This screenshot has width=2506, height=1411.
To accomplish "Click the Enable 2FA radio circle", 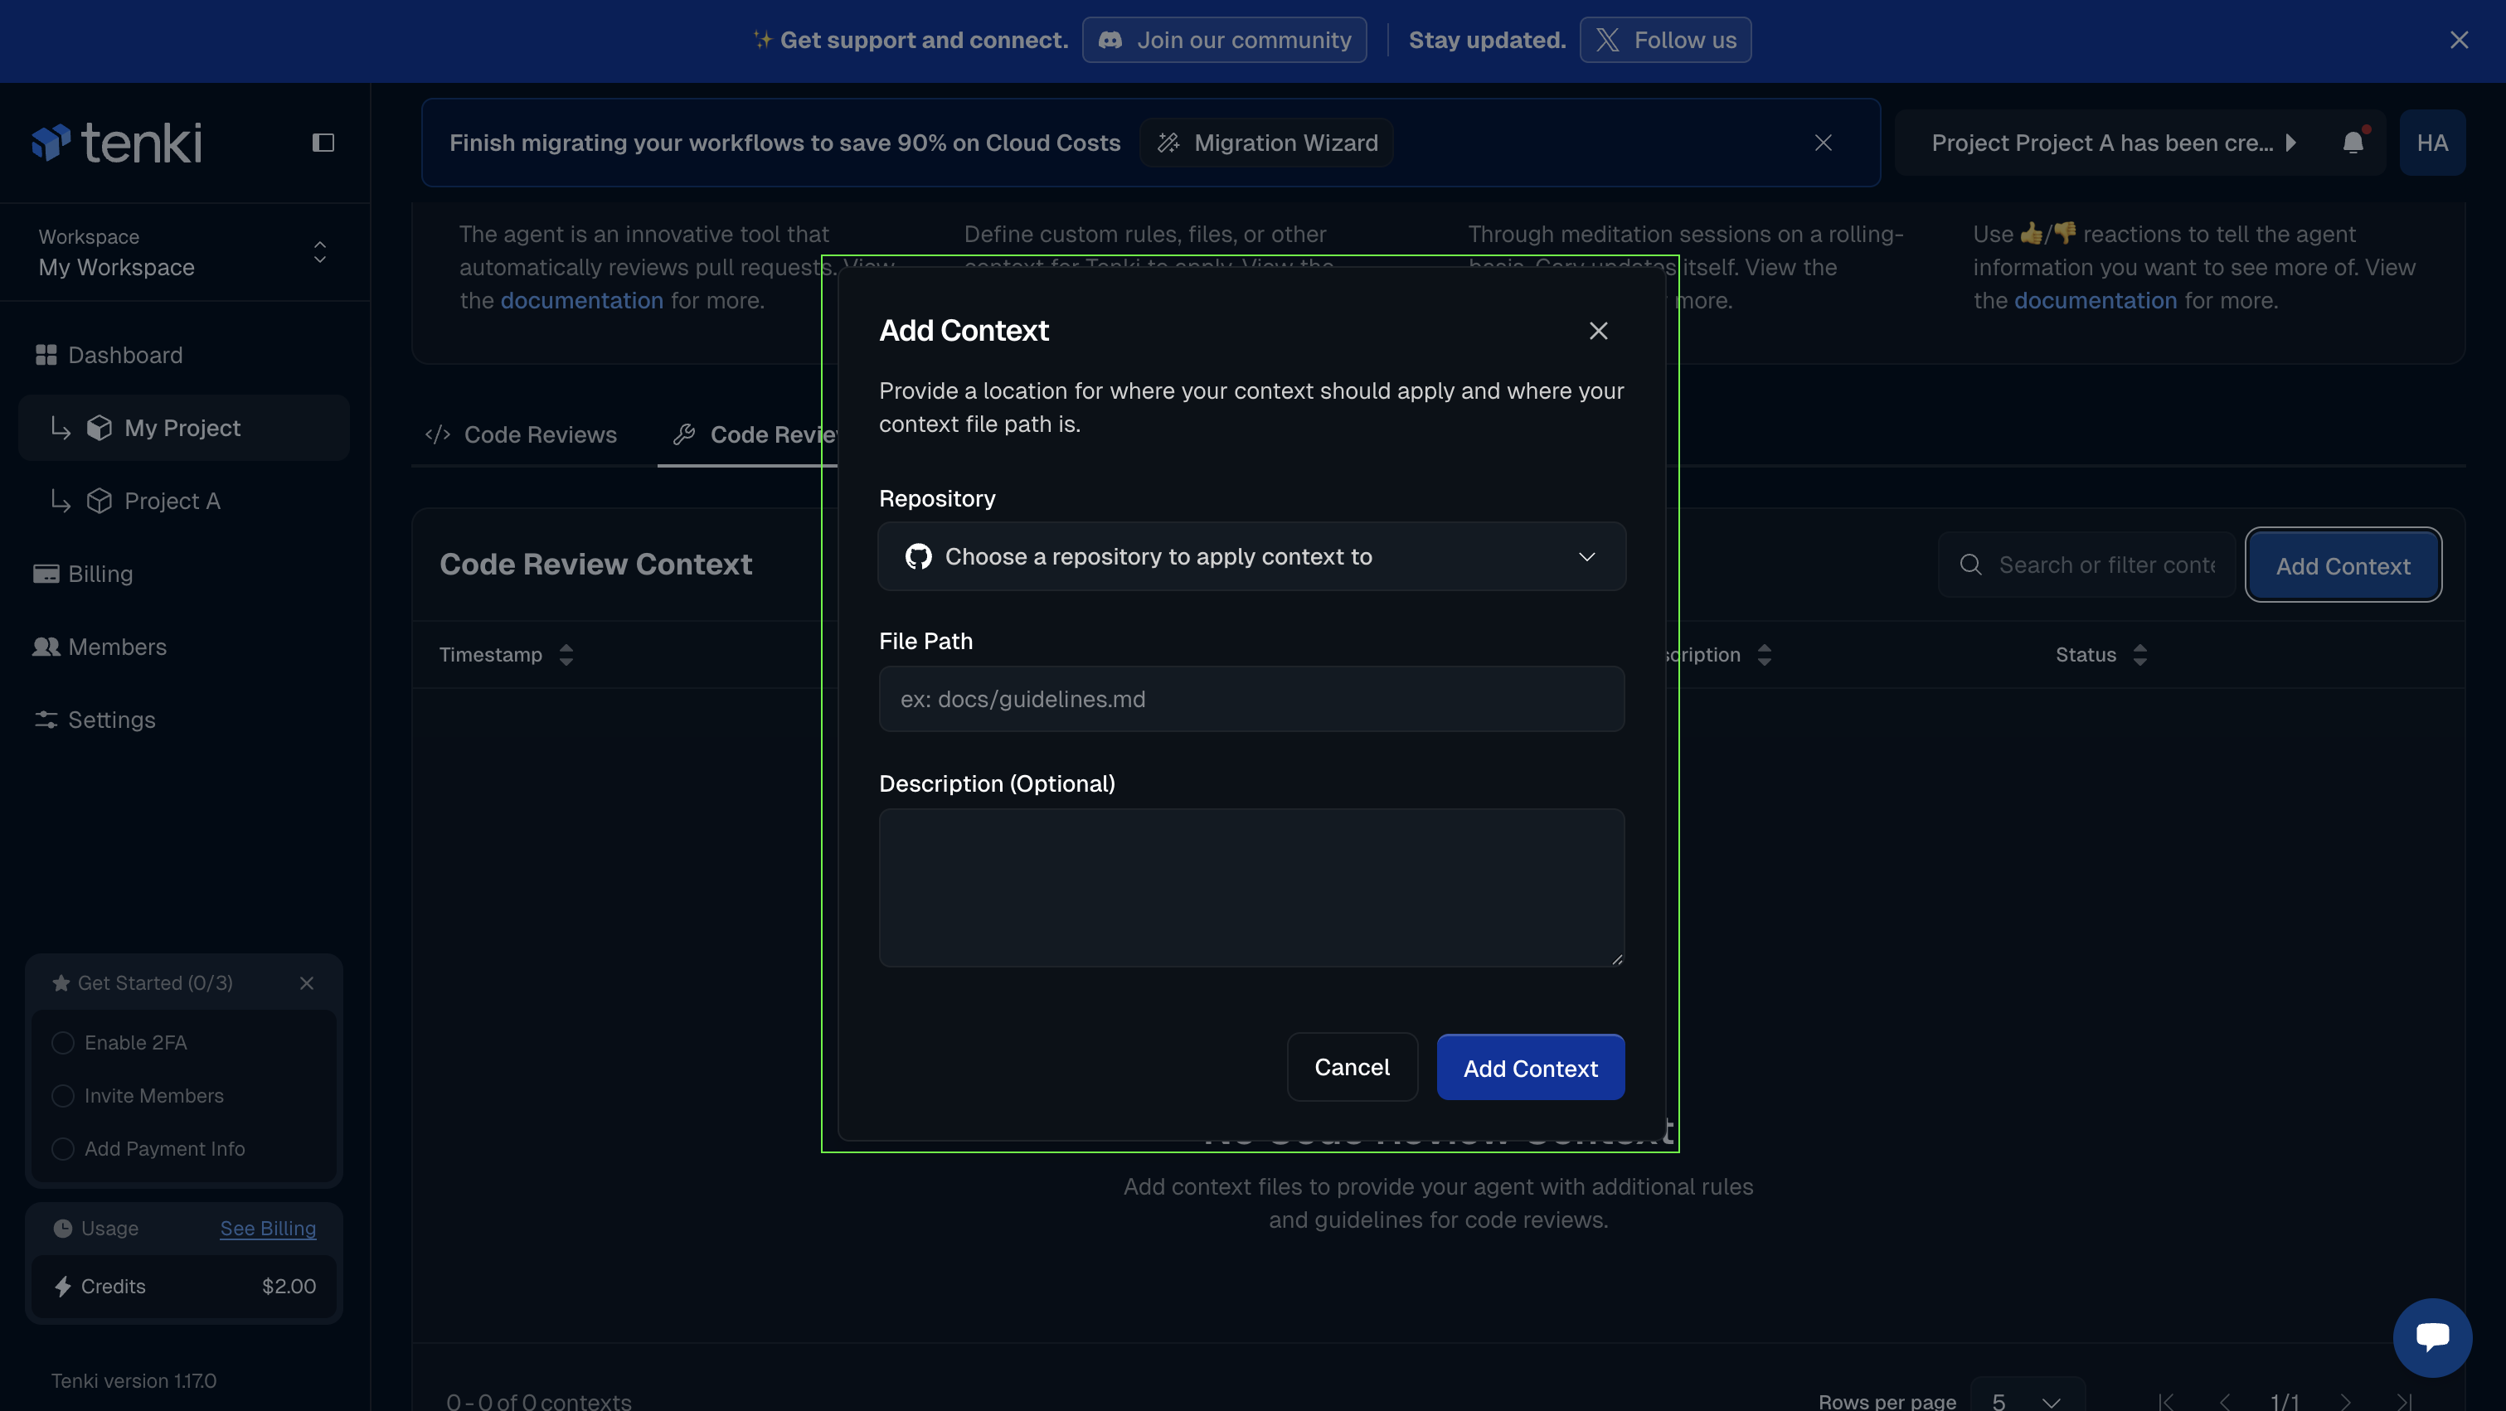I will point(63,1042).
